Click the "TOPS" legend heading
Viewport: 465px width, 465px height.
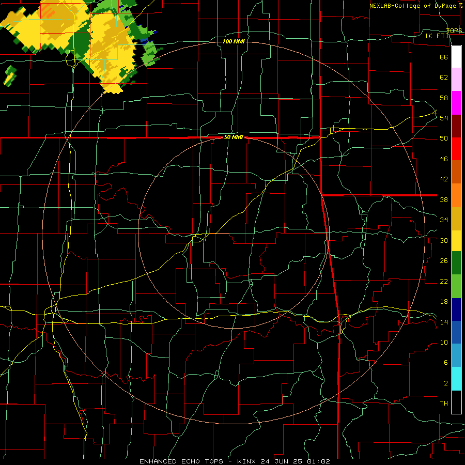pos(454,30)
